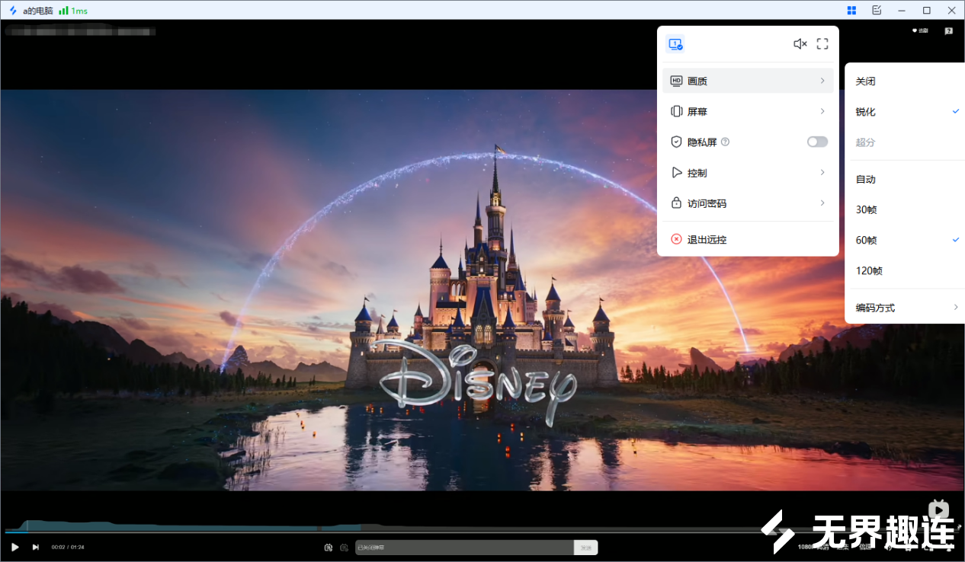Select the 超分 super-resolution option

pos(905,142)
